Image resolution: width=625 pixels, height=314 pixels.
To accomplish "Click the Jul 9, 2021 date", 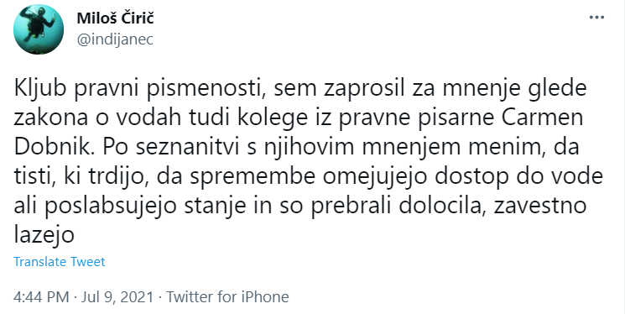I will click(117, 297).
